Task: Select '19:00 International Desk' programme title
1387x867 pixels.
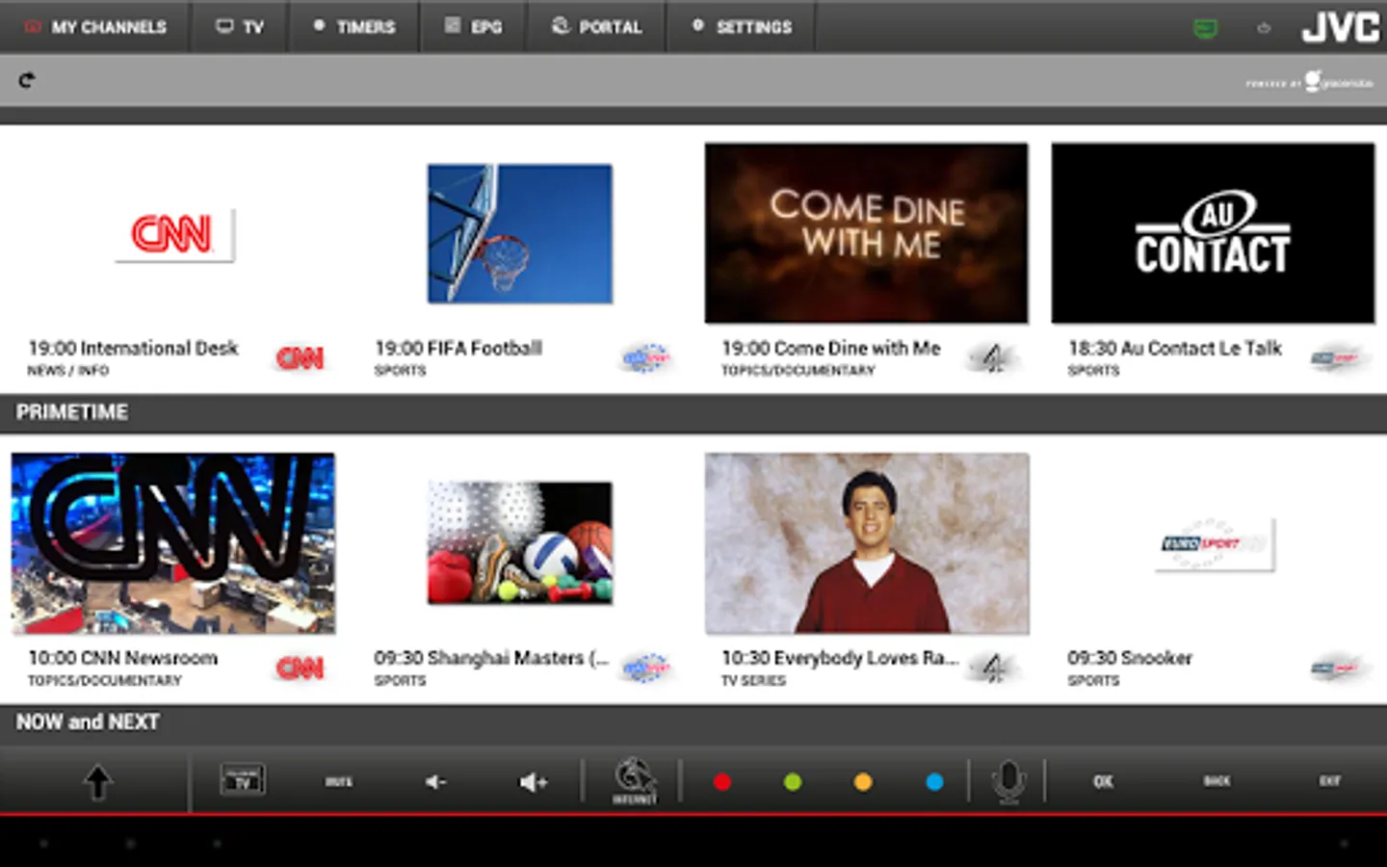Action: pyautogui.click(x=133, y=348)
